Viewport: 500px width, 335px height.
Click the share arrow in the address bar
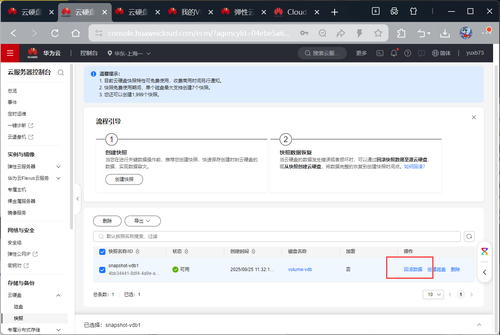(x=341, y=33)
